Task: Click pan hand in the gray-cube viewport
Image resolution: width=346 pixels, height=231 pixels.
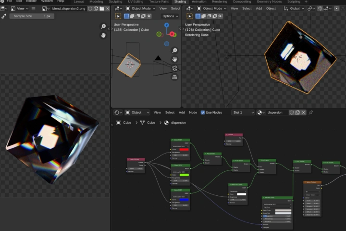Action: pos(174,59)
